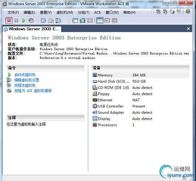Select the Summary view toolbar icon
Image resolution: width=196 pixels, height=181 pixels.
[100, 21]
